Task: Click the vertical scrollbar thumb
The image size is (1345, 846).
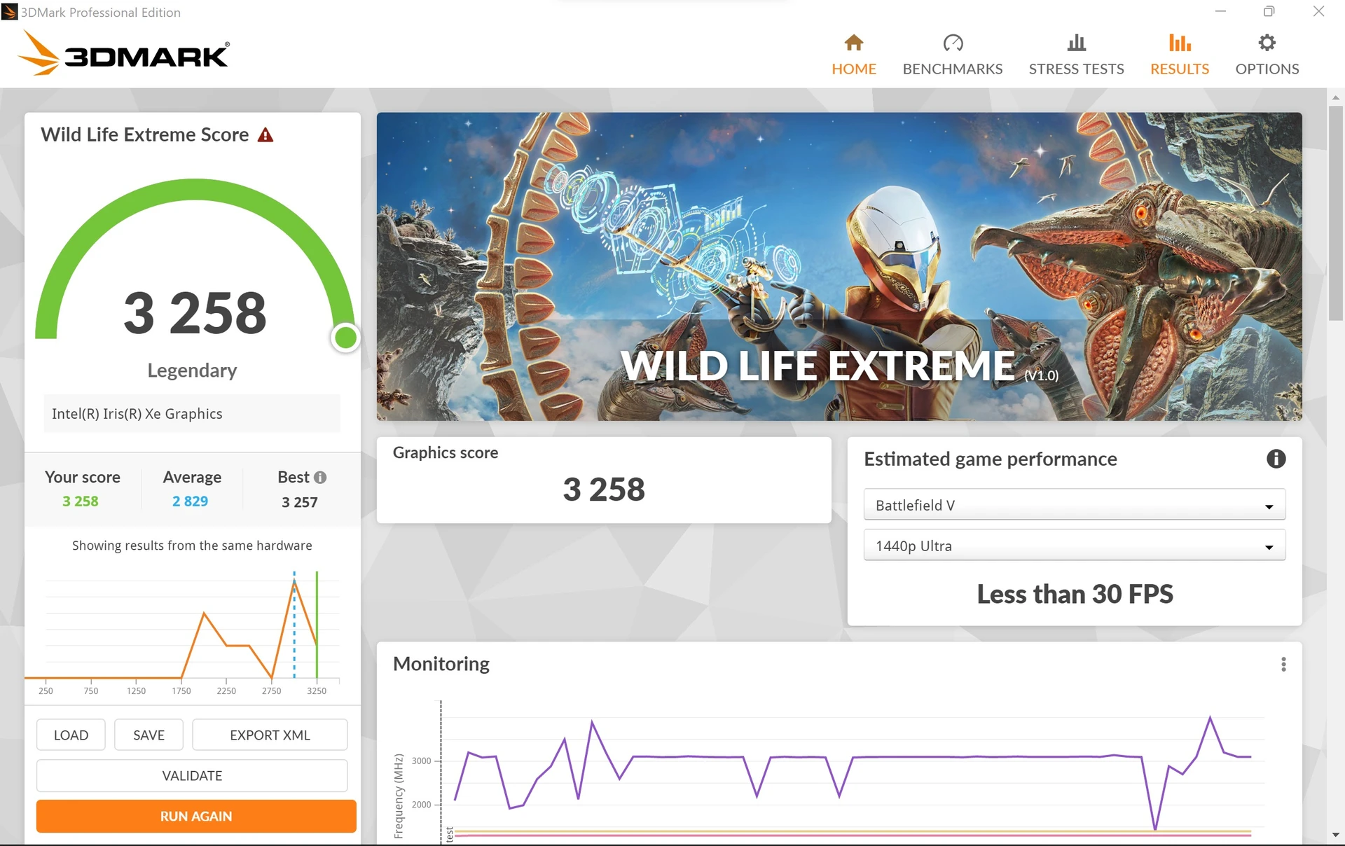Action: pos(1335,212)
